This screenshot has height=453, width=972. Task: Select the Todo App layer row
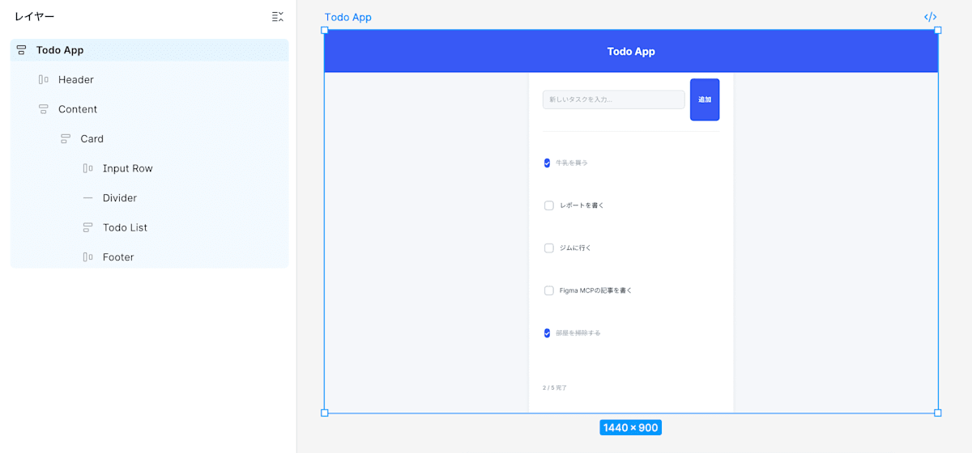tap(149, 50)
